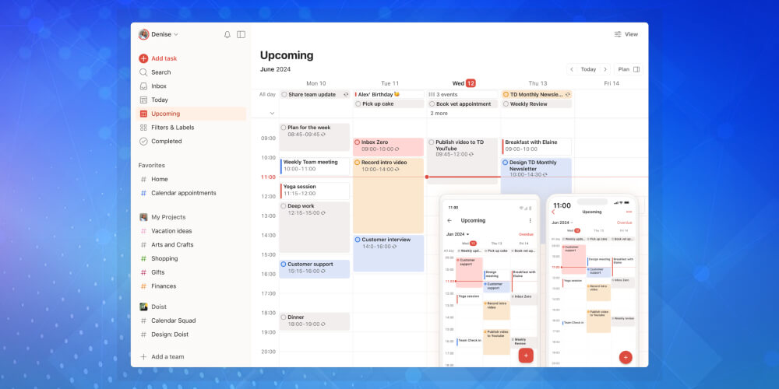This screenshot has width=779, height=389.
Task: Complete the Deep work task circle
Action: click(284, 206)
